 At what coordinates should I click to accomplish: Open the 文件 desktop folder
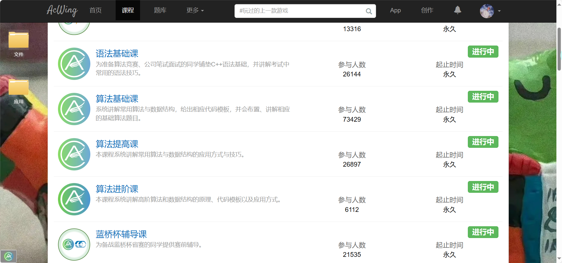point(19,44)
